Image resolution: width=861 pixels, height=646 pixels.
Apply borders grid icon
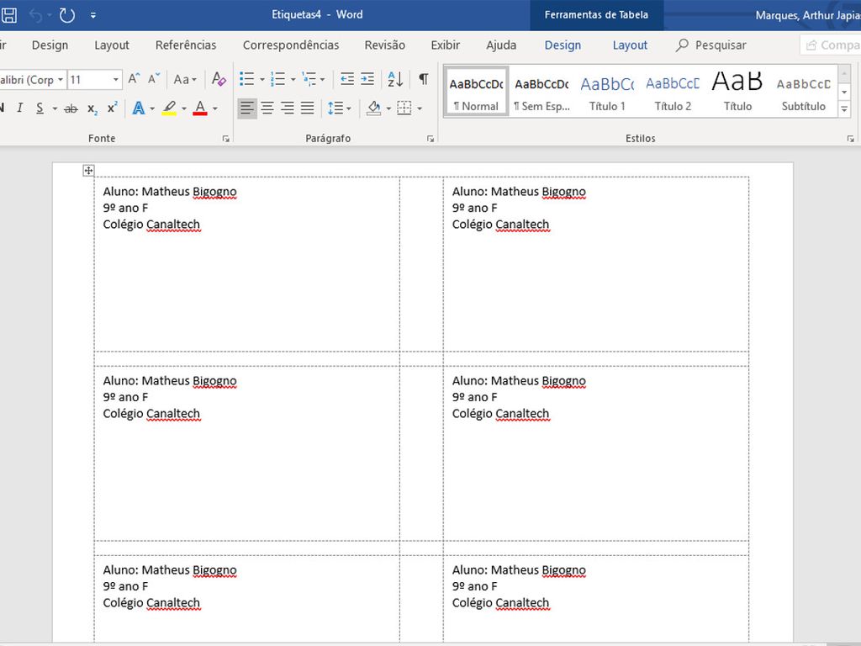coord(404,109)
